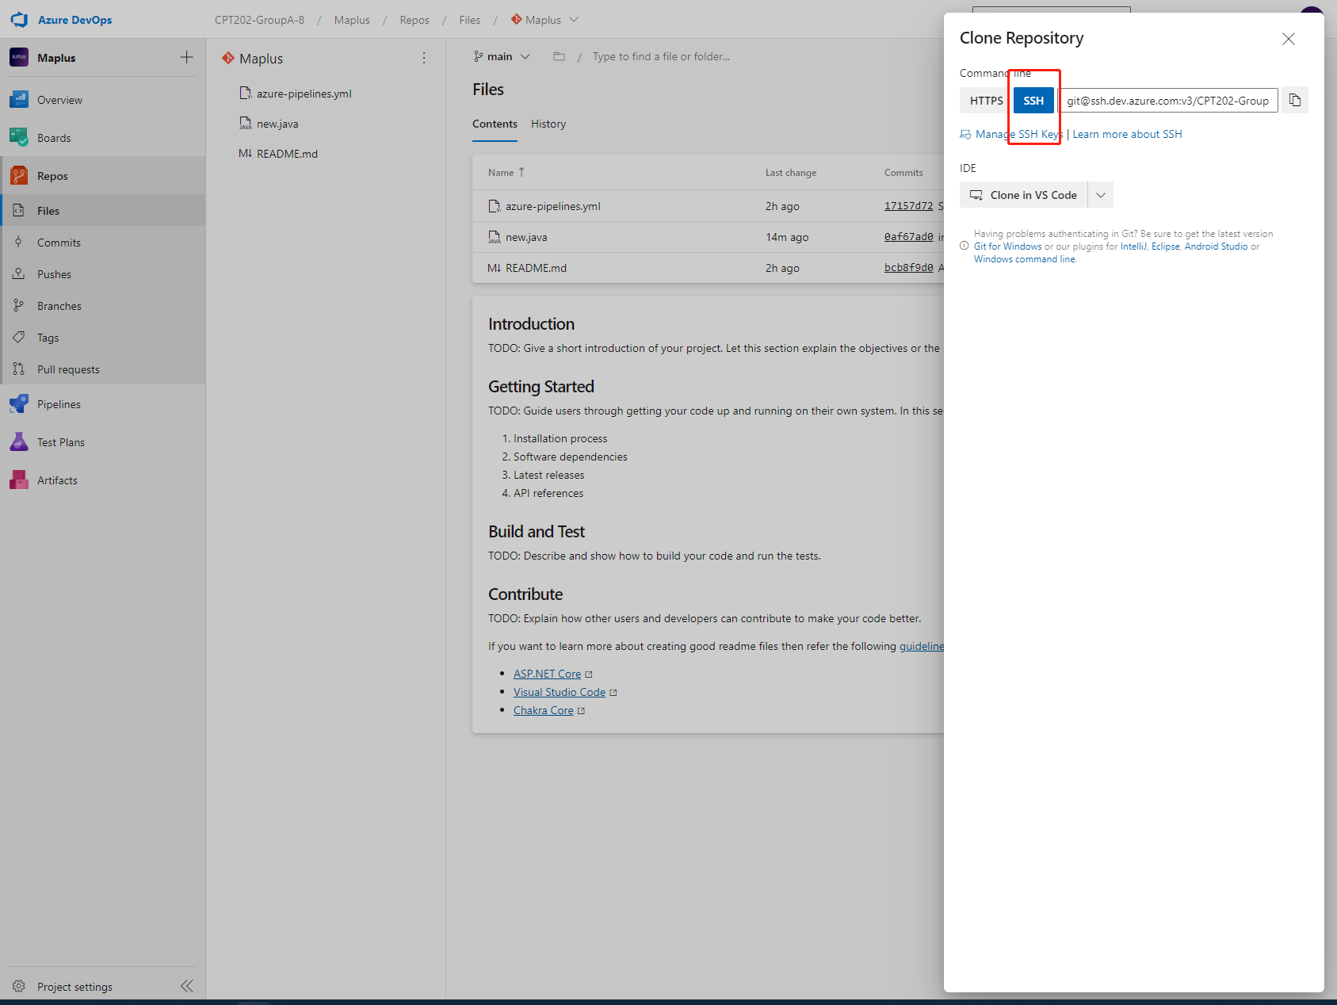Open Learn more about SSH link
Image resolution: width=1337 pixels, height=1005 pixels.
tap(1127, 134)
